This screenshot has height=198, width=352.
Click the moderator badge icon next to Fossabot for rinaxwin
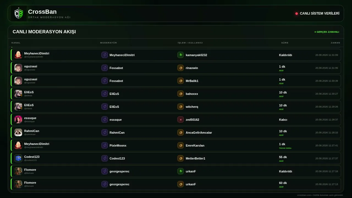tap(105, 68)
